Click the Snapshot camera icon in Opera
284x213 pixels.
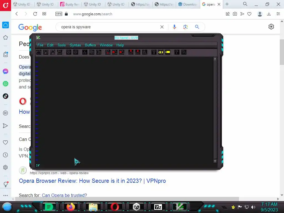coord(235,14)
